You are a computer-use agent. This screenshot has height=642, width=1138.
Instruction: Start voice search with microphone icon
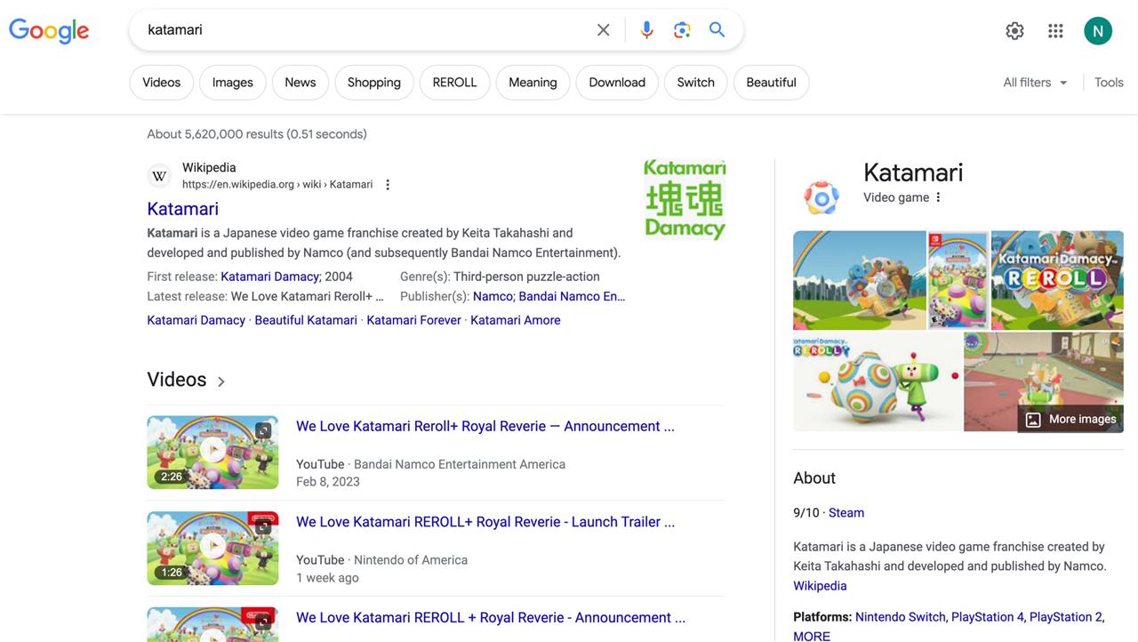(646, 30)
